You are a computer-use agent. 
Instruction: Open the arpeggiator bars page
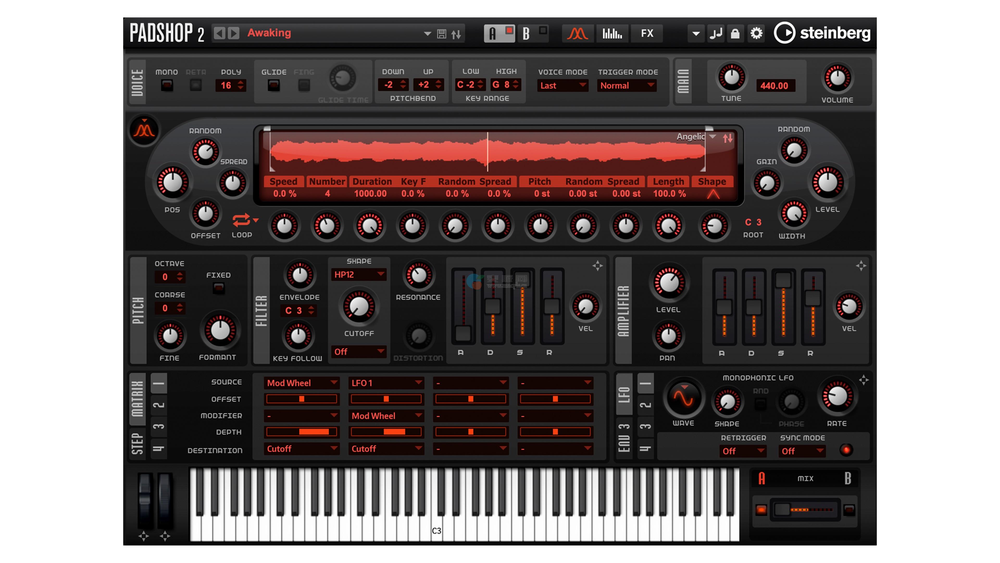[612, 33]
